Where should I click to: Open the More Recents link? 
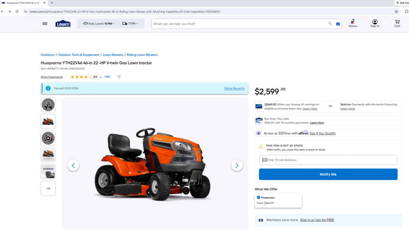[x=234, y=88]
